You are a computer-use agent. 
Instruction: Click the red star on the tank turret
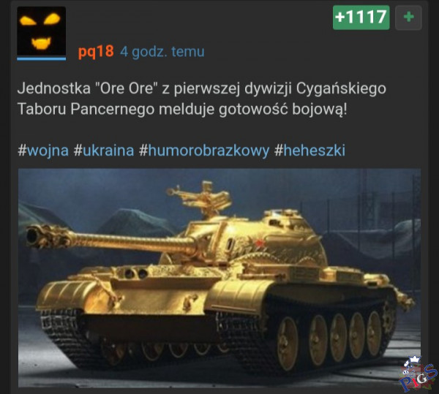click(259, 243)
